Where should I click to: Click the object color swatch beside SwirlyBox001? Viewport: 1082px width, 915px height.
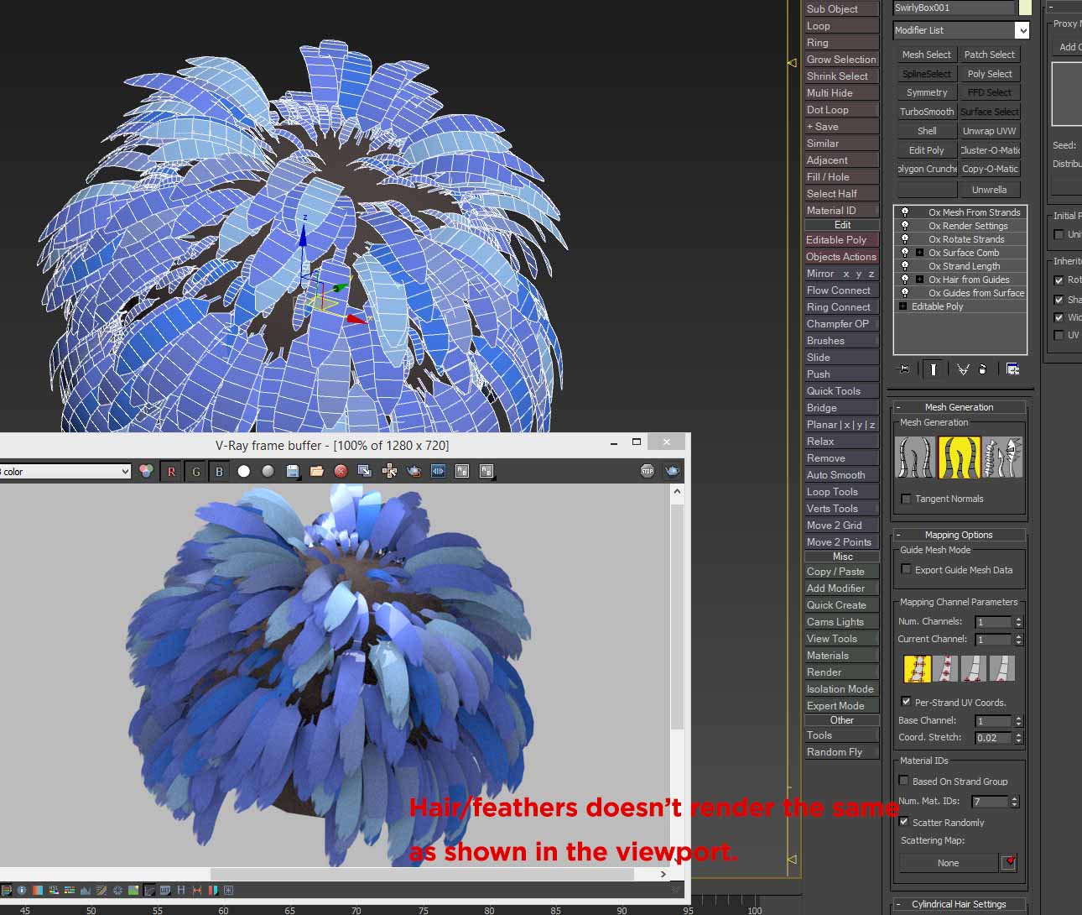click(1024, 8)
